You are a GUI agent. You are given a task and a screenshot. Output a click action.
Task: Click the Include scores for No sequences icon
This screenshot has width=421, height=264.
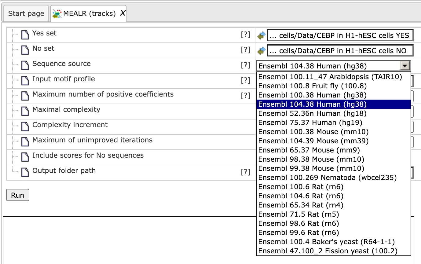[25, 157]
